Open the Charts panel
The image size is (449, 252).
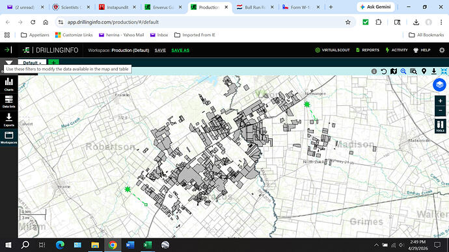point(9,84)
